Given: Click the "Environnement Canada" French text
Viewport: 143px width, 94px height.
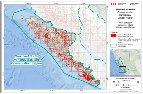Looking at the screenshot, I should point(135,4).
